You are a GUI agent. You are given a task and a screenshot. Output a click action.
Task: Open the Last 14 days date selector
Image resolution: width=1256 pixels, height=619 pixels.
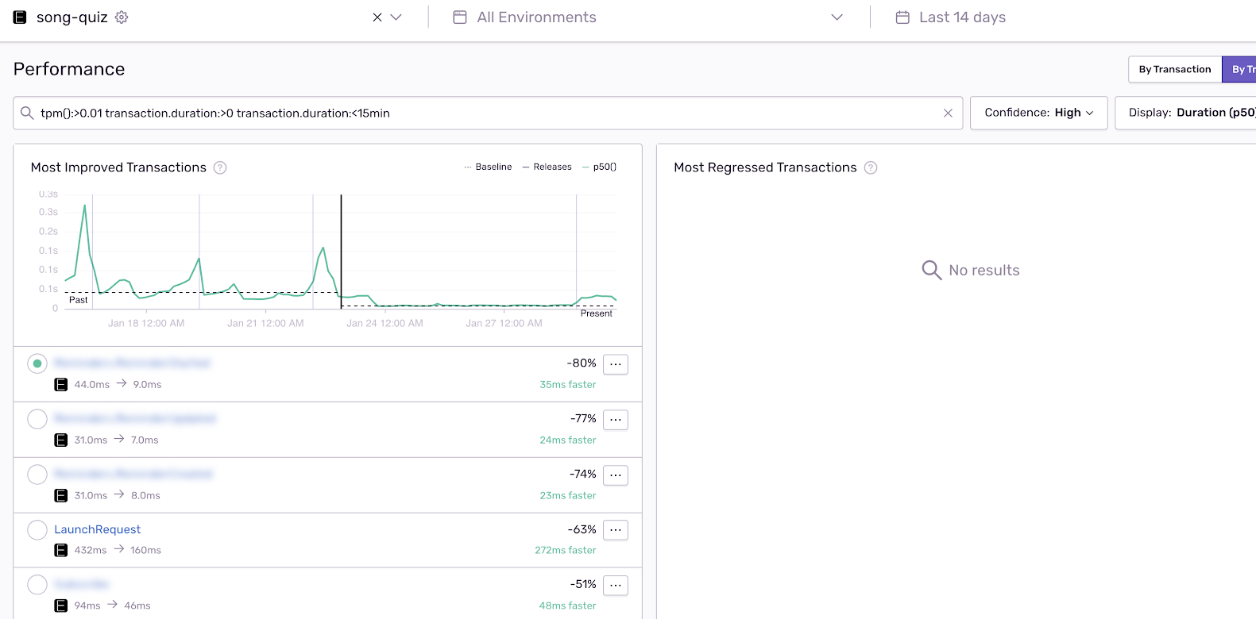point(962,17)
